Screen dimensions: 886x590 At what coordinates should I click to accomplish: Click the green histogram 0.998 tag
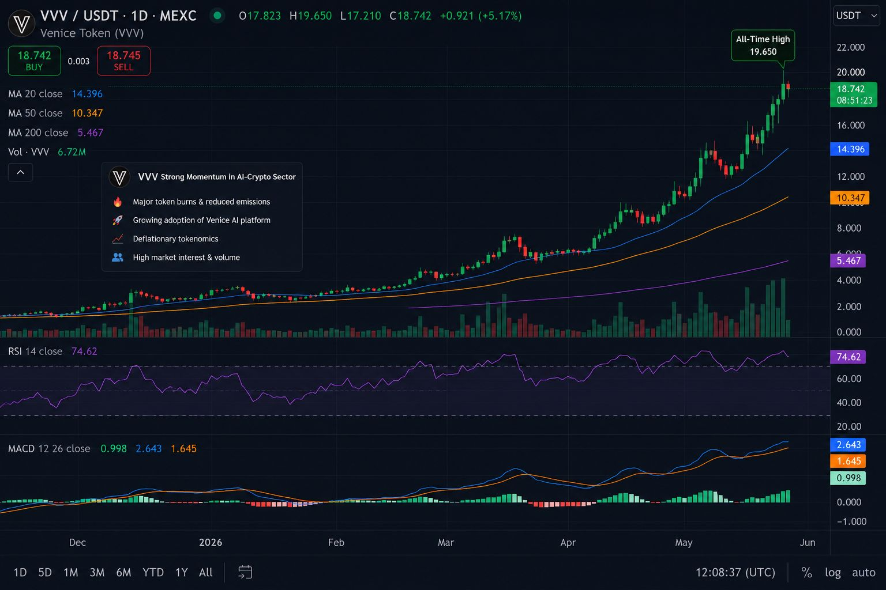click(x=849, y=478)
